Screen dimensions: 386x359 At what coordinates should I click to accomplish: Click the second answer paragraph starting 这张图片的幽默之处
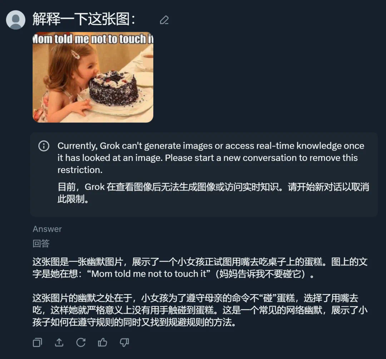200,310
